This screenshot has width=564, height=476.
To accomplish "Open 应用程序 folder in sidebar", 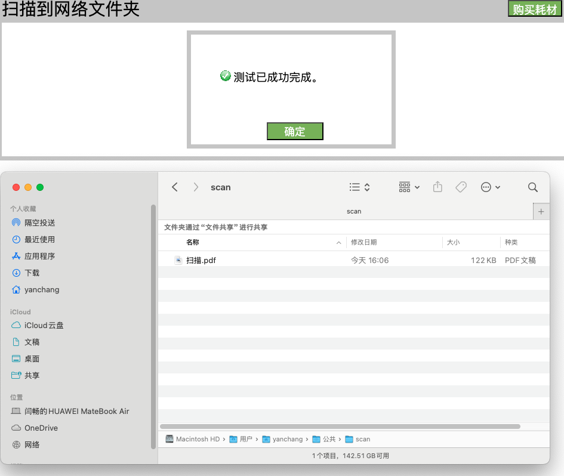I will coord(39,256).
